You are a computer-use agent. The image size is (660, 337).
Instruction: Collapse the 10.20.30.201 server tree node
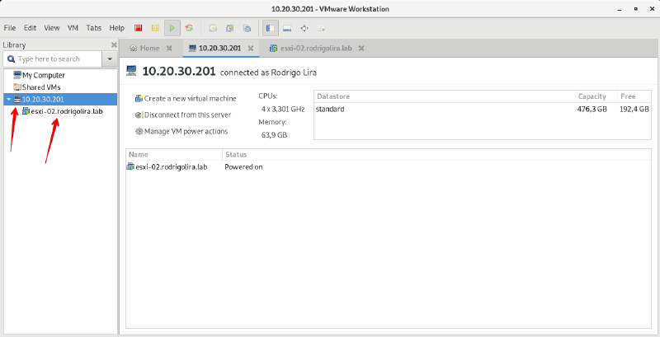click(8, 99)
